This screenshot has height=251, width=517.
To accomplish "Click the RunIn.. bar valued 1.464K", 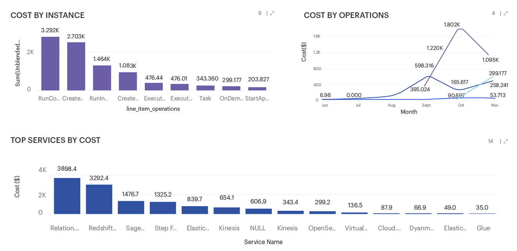I will (102, 78).
